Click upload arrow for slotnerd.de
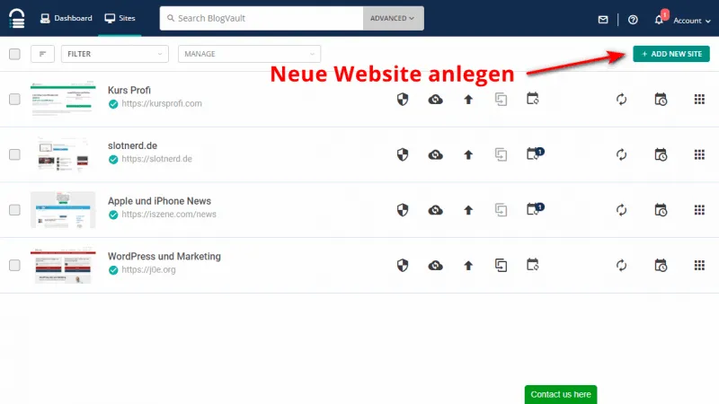 pyautogui.click(x=468, y=154)
